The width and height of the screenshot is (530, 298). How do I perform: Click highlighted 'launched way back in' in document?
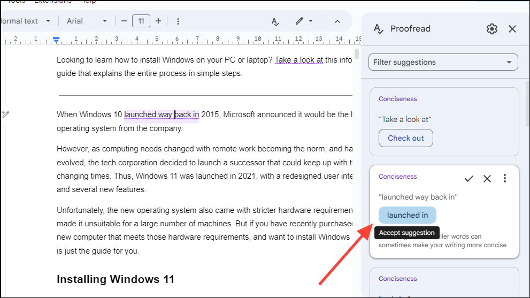click(162, 114)
